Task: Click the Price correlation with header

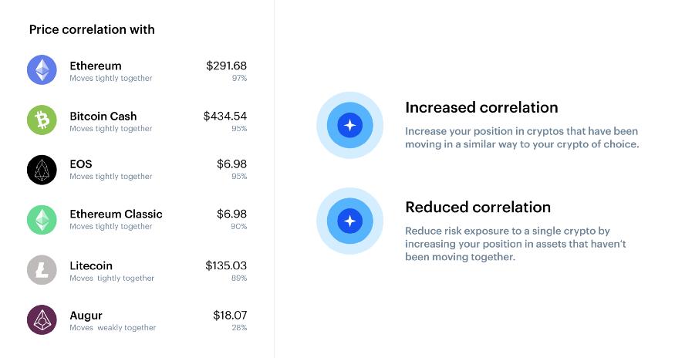Action: point(92,30)
